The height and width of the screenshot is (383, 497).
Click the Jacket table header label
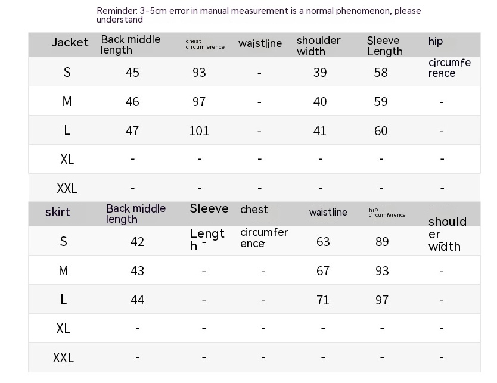coord(70,43)
